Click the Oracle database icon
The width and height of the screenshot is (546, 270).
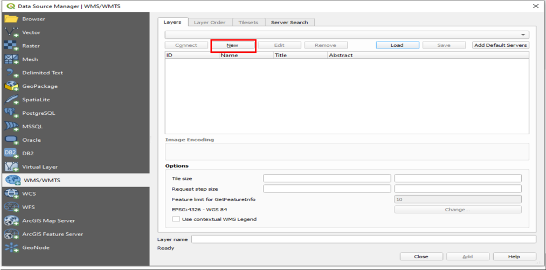(x=11, y=140)
